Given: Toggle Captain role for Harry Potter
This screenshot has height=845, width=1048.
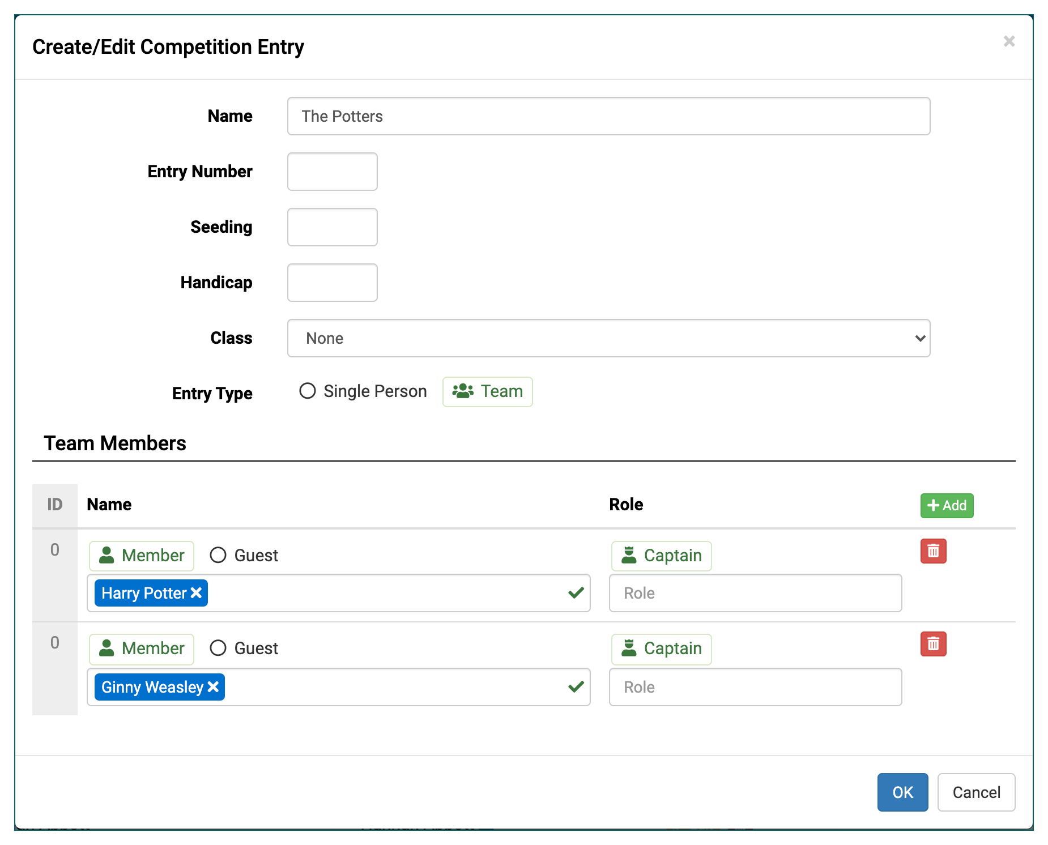Looking at the screenshot, I should tap(661, 556).
